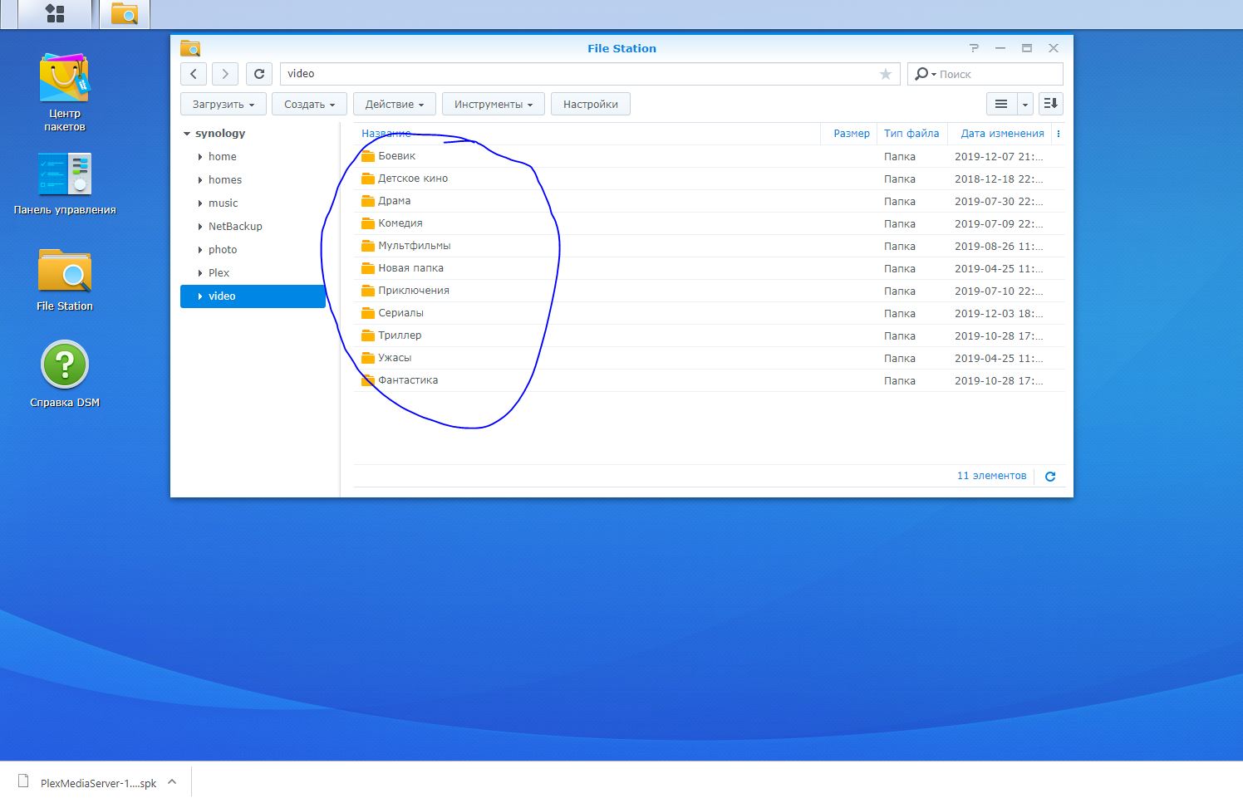Click the 11 элементов status text

[x=991, y=476]
